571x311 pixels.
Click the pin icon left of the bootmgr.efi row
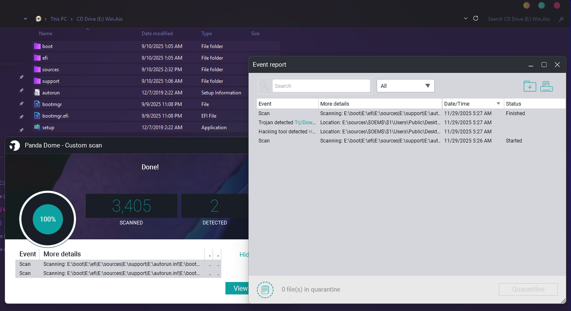22,117
